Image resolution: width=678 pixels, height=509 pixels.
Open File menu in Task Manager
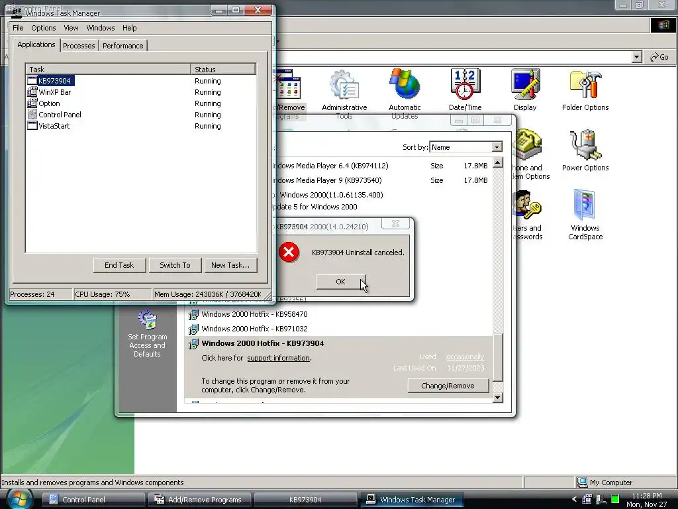pos(18,28)
